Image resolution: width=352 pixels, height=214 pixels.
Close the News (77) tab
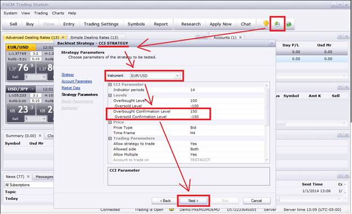[x=28, y=176]
